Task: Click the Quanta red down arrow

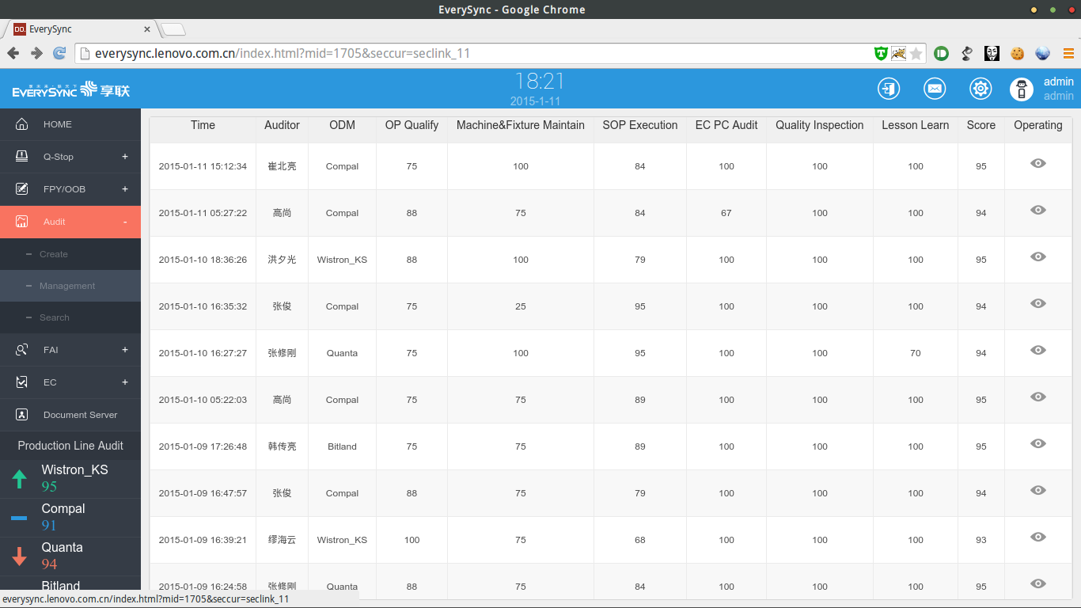Action: point(20,556)
